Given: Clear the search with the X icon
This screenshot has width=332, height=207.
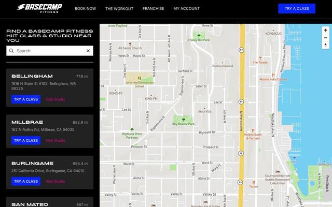Looking at the screenshot, I should pos(88,51).
